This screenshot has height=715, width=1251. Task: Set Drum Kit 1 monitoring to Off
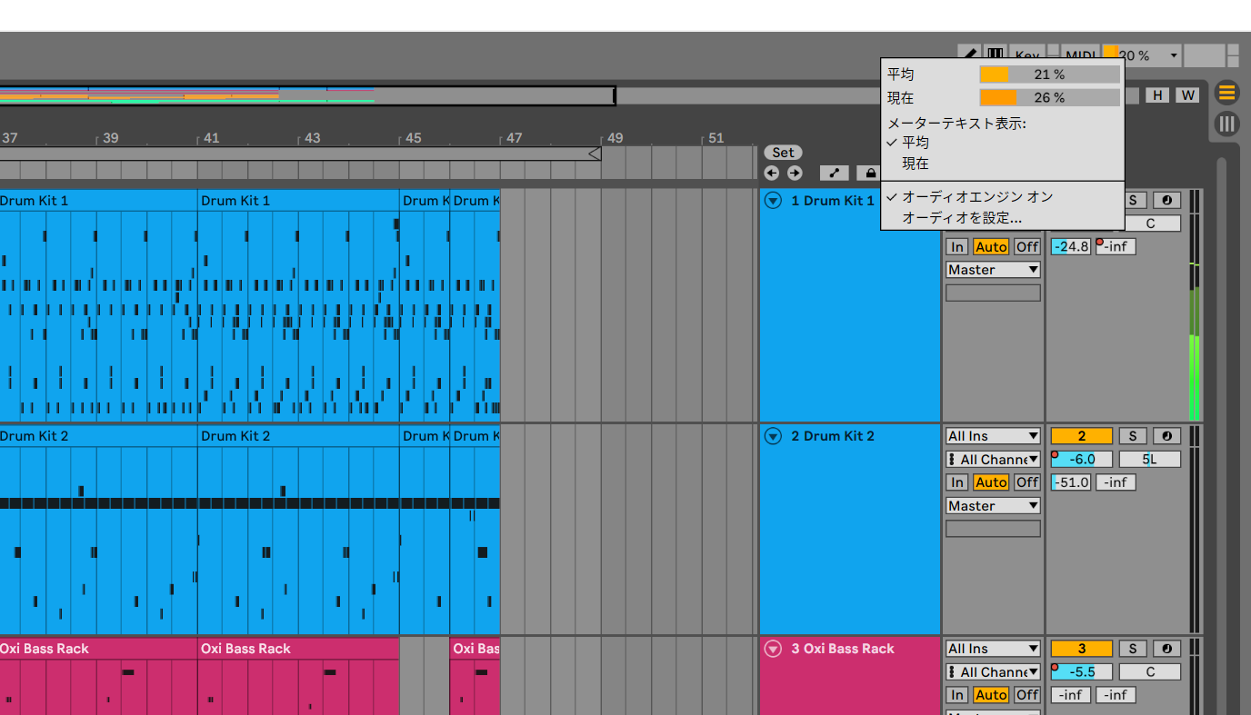(x=1027, y=247)
